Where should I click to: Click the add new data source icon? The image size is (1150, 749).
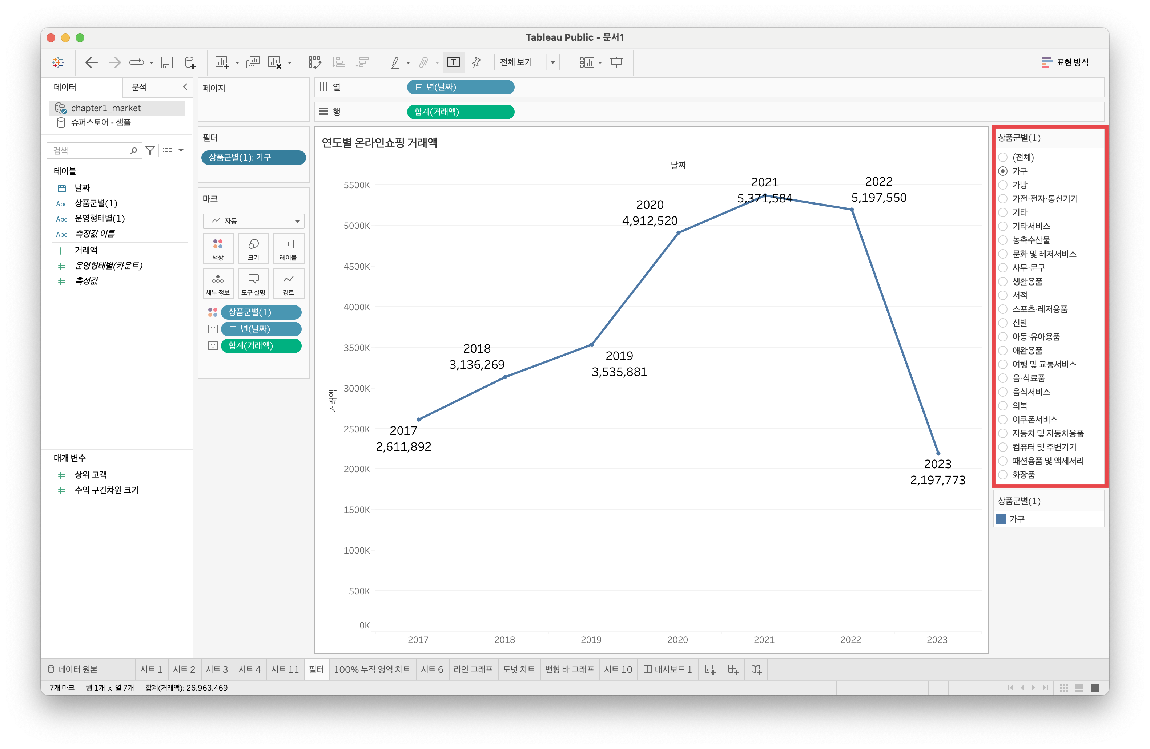point(190,62)
